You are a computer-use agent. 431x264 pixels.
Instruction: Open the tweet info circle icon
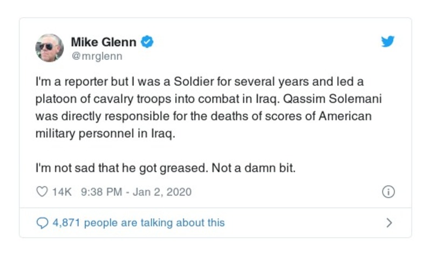tap(388, 192)
